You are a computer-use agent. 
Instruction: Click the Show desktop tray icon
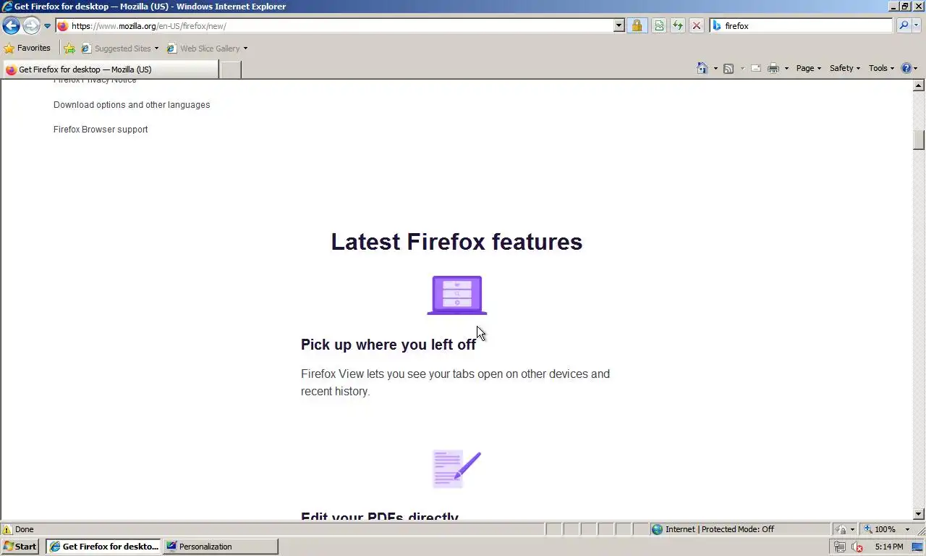(x=917, y=547)
